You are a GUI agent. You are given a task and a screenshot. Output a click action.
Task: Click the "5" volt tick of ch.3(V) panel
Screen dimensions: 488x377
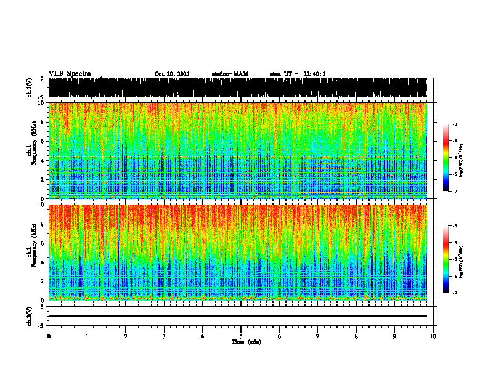42,307
